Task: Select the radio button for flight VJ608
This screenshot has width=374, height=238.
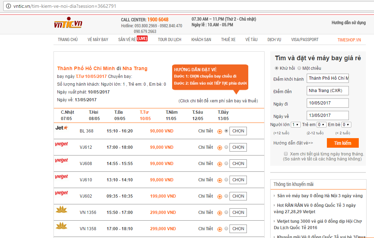Action: (226, 163)
